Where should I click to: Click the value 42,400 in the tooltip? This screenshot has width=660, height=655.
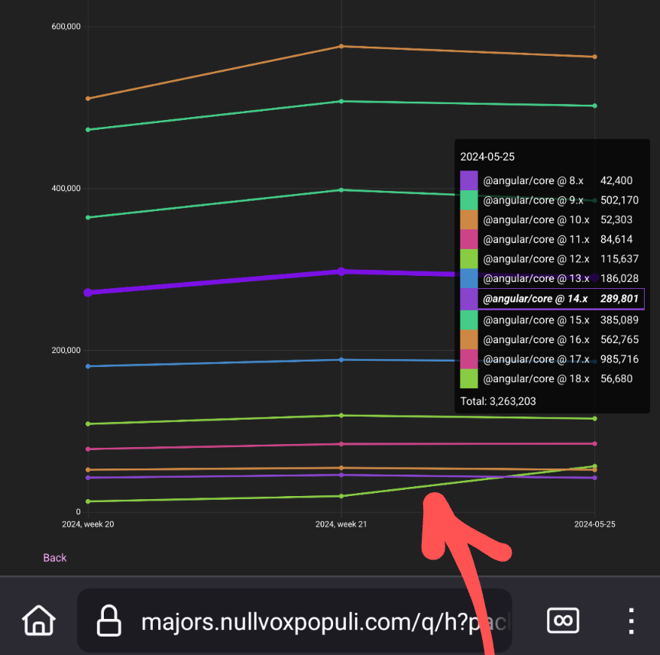point(616,180)
